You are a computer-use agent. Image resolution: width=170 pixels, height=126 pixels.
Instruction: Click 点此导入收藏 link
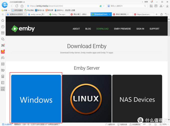[70, 10]
